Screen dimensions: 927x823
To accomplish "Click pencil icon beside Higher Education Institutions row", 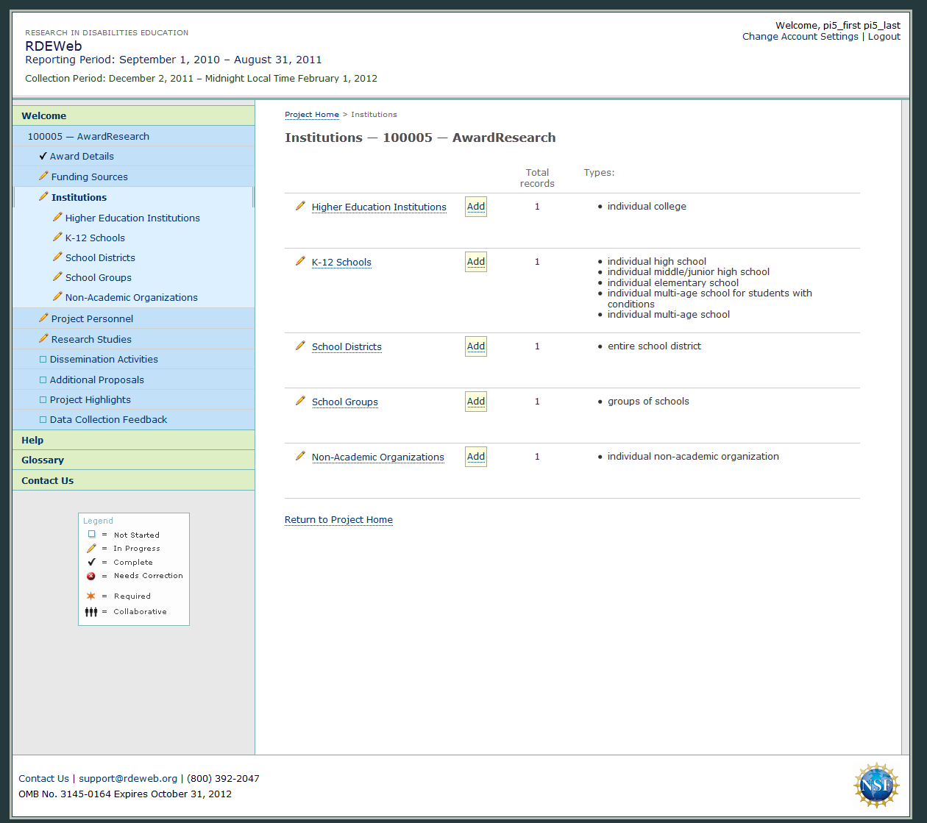I will [300, 206].
